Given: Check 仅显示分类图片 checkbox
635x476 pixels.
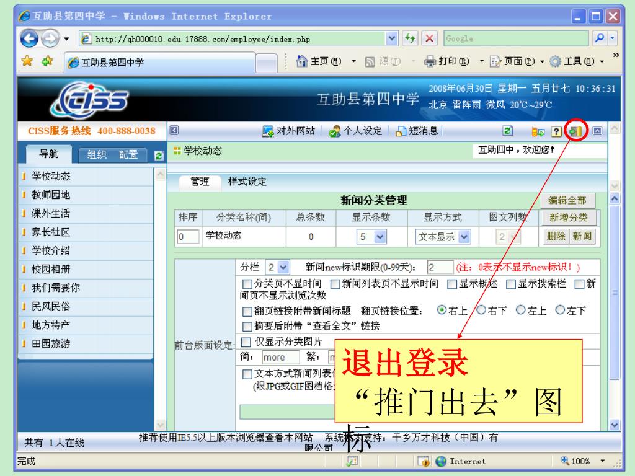Looking at the screenshot, I should coord(246,342).
